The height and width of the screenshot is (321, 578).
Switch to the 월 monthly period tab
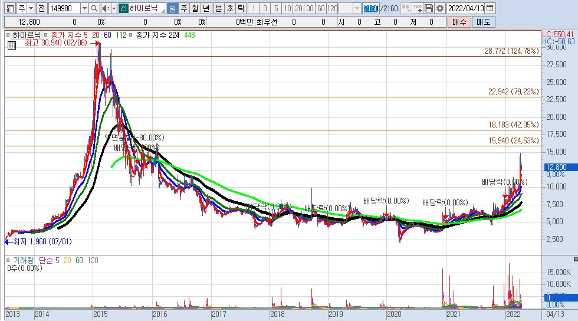point(195,8)
